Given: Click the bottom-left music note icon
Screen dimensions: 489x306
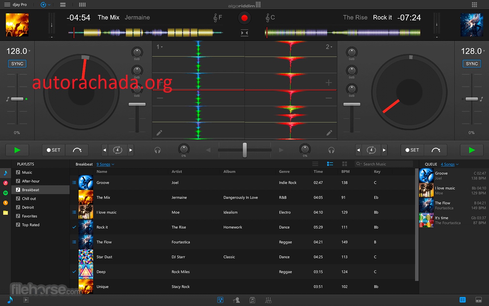Looking at the screenshot, I should click(10, 300).
